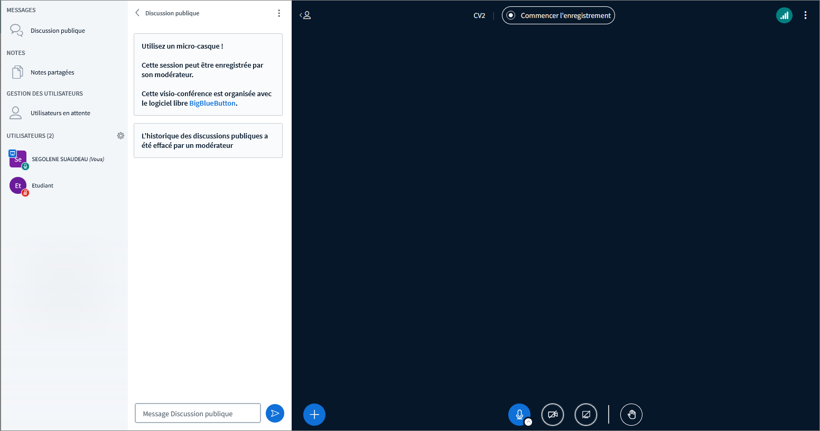The height and width of the screenshot is (431, 820).
Task: Open Utilisateurs en attente
Action: 60,113
